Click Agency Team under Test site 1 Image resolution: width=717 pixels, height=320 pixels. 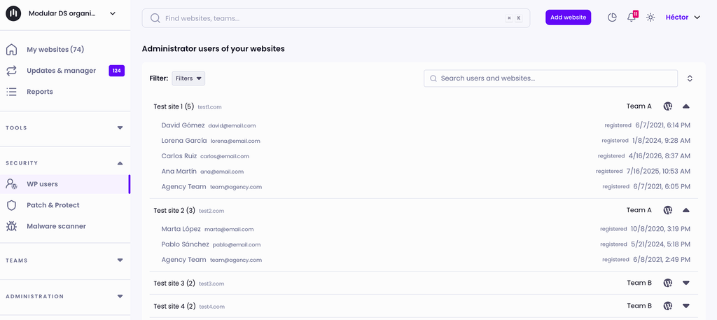click(184, 187)
